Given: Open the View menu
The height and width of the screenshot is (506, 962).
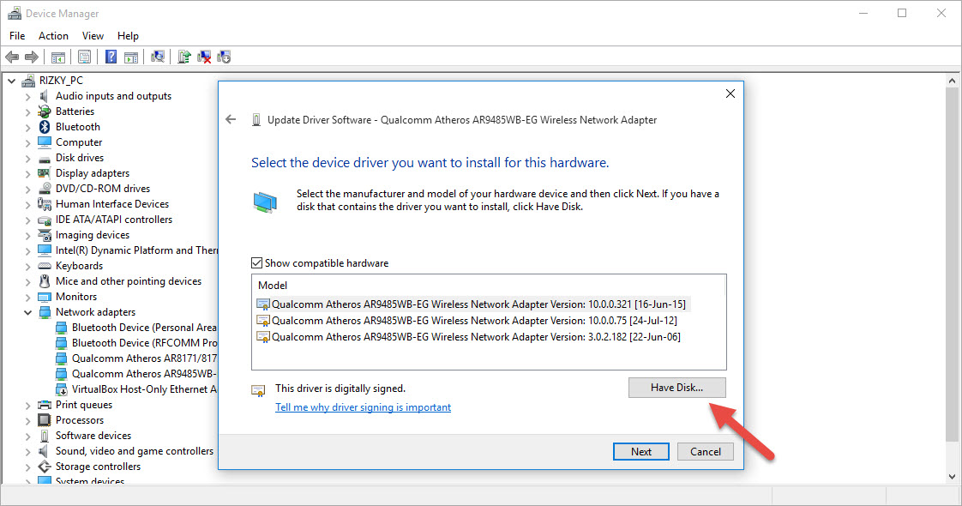Looking at the screenshot, I should coord(93,36).
